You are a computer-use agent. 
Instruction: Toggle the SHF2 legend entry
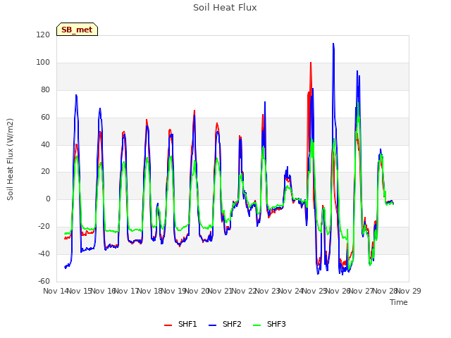[225, 324]
